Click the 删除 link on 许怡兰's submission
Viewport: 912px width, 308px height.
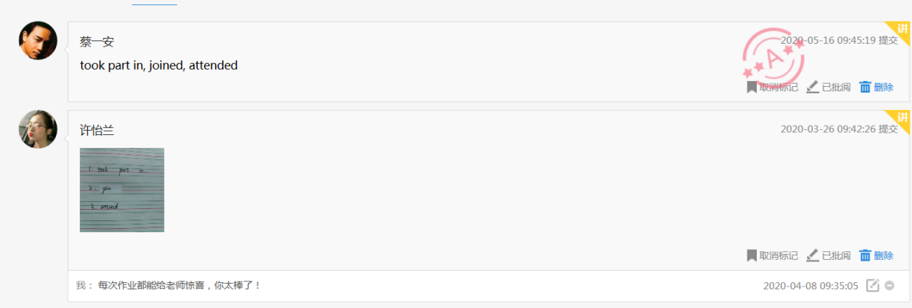click(884, 256)
